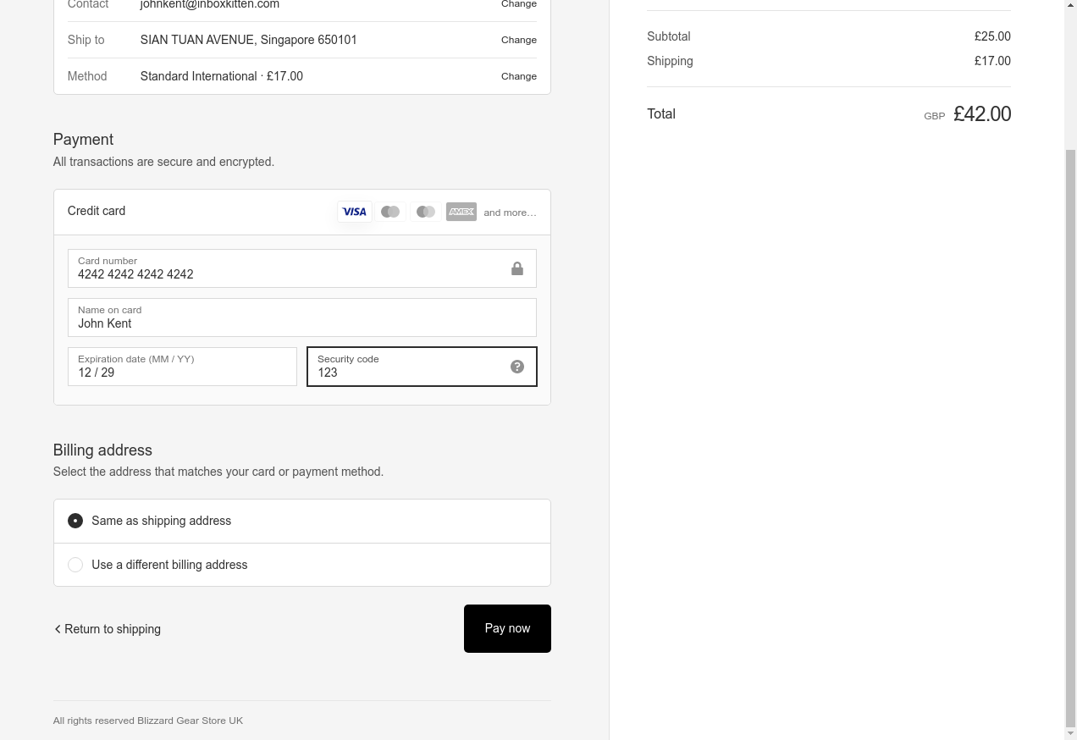The height and width of the screenshot is (740, 1077).
Task: Click the Pay now button
Action: click(507, 628)
